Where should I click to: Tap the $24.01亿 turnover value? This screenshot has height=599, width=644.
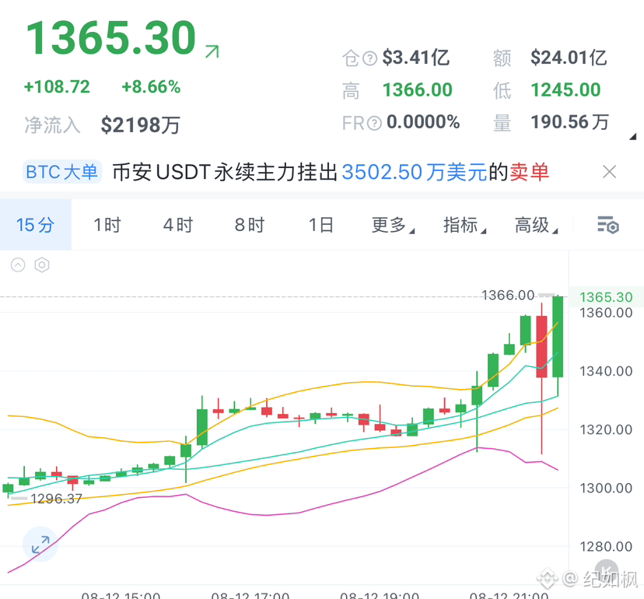(x=569, y=58)
